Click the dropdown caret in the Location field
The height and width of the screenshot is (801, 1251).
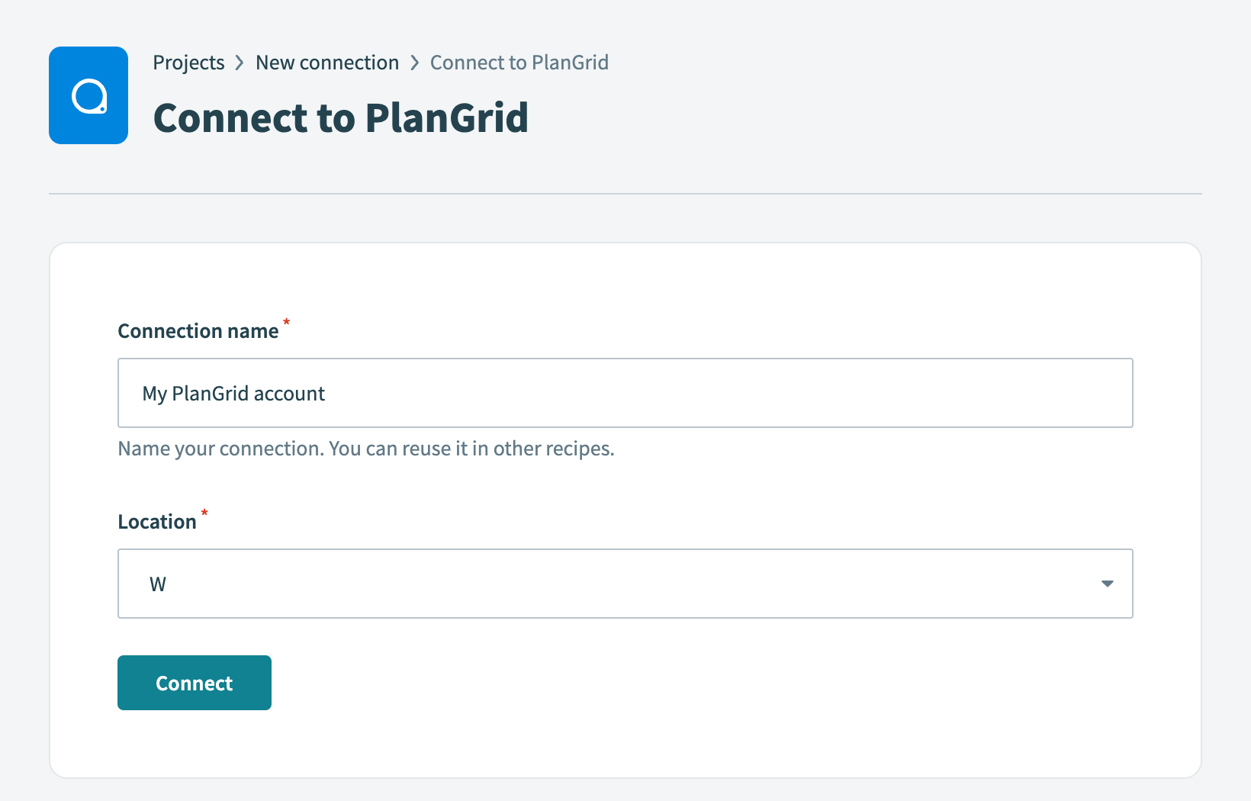click(1107, 584)
